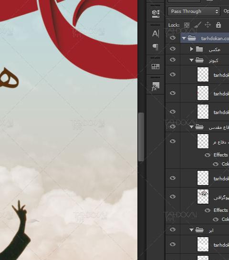The height and width of the screenshot is (260, 229).
Task: Select the typography layer thumbnail with black marks
Action: coord(203,197)
